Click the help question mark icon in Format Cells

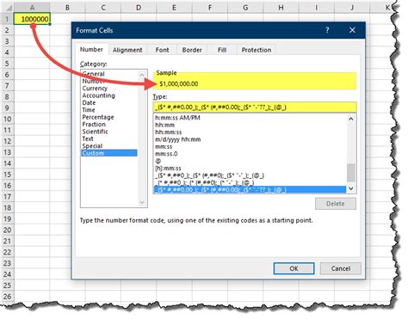327,30
